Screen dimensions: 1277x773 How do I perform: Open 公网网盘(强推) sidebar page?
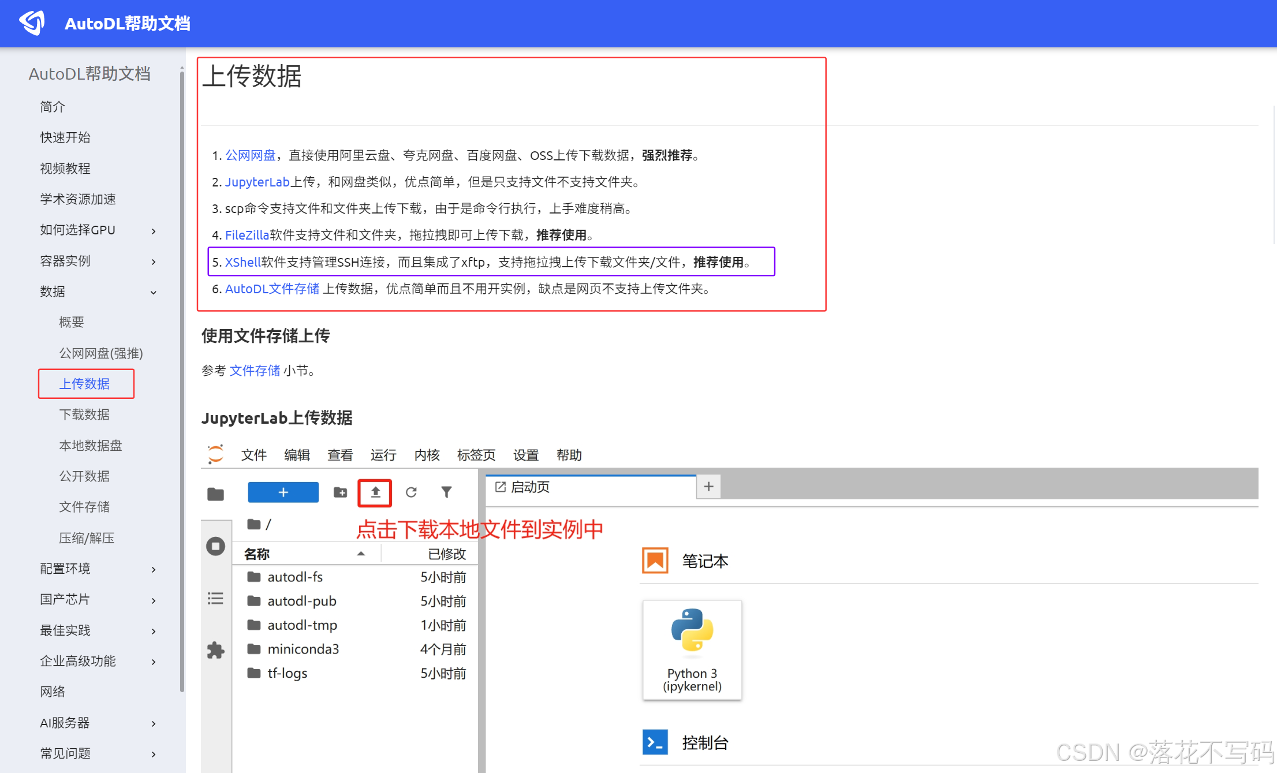pyautogui.click(x=101, y=353)
